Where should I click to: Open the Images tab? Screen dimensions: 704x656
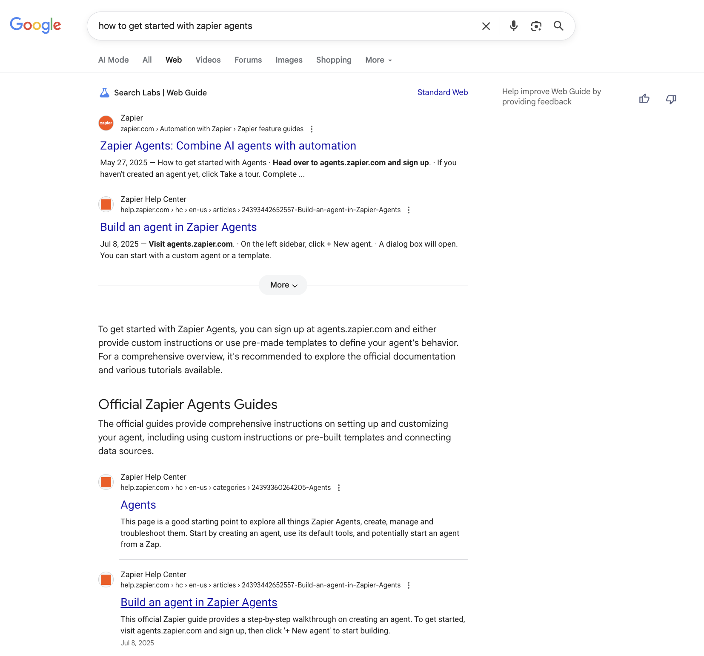click(x=289, y=60)
